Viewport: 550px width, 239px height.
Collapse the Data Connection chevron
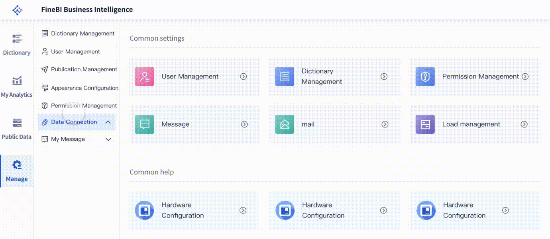click(x=108, y=122)
